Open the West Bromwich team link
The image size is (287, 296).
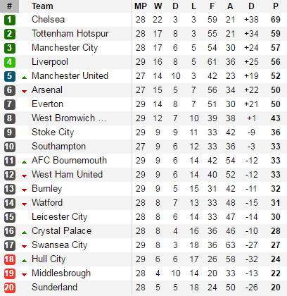69,118
